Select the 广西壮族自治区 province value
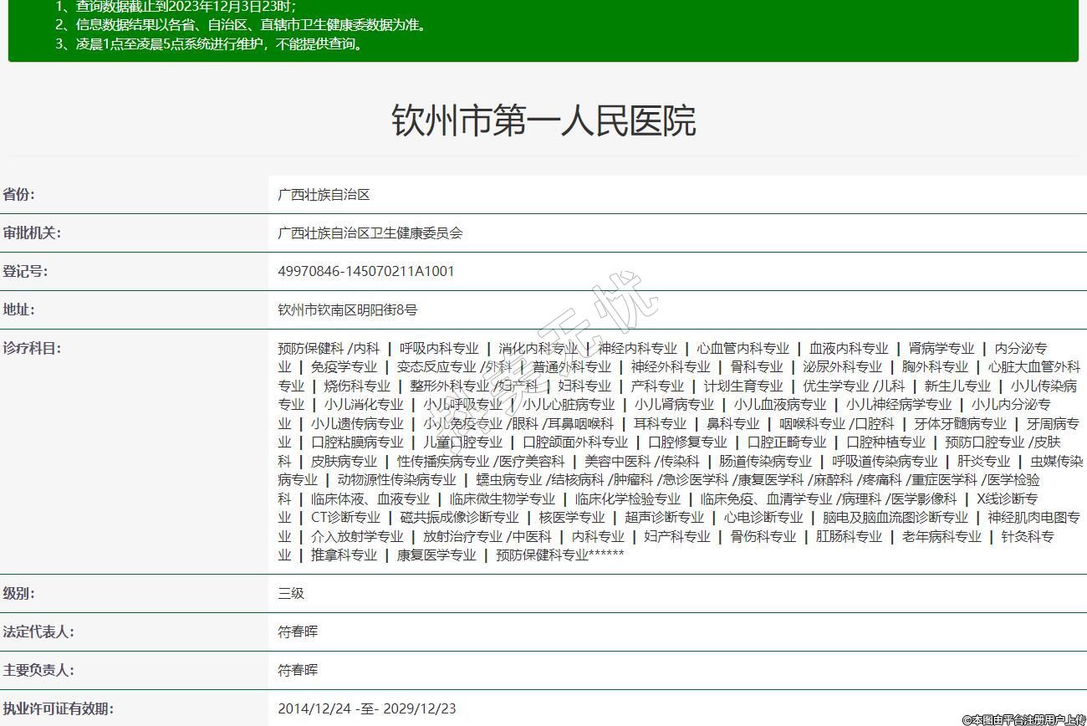This screenshot has height=726, width=1087. [x=324, y=194]
